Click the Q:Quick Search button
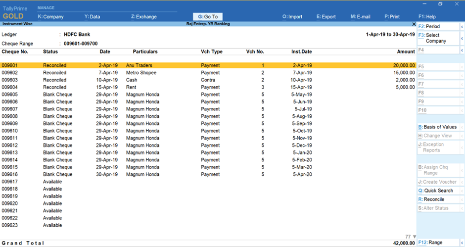This screenshot has height=247, width=465. pyautogui.click(x=438, y=191)
